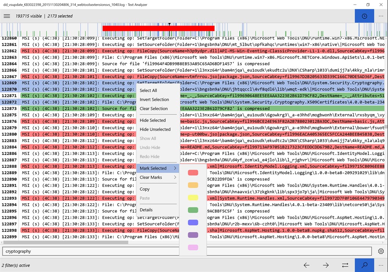The height and width of the screenshot is (272, 388).
Task: Go to next match arrow
Action: (x=325, y=265)
